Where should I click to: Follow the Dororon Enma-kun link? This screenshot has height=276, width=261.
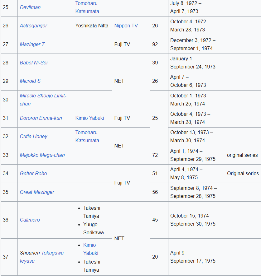point(41,118)
